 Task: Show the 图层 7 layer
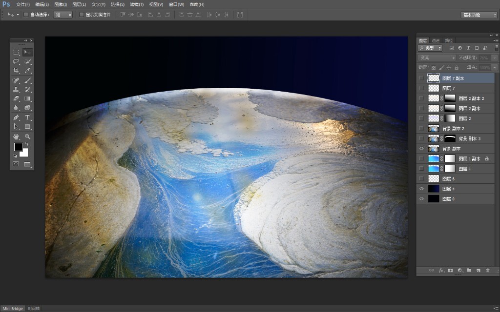click(x=421, y=88)
